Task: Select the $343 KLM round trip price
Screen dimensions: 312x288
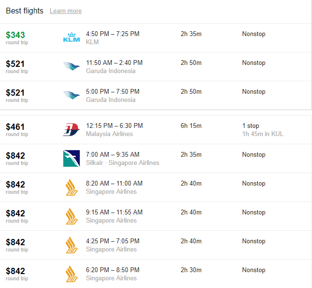Action: pos(15,35)
